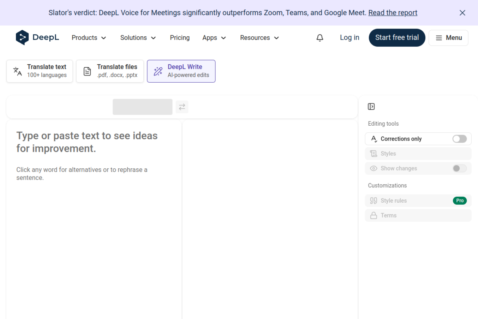Screen dimensions: 478x319
Task: Select the DeepL Write tab
Action: coord(181,71)
